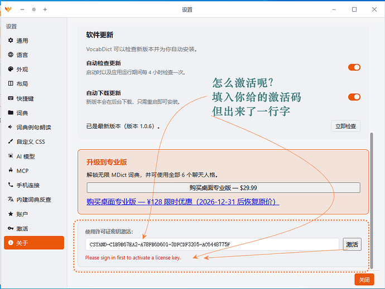Click the globe icon beside 语言
Viewport: 385px width, 289px height.
point(11,55)
